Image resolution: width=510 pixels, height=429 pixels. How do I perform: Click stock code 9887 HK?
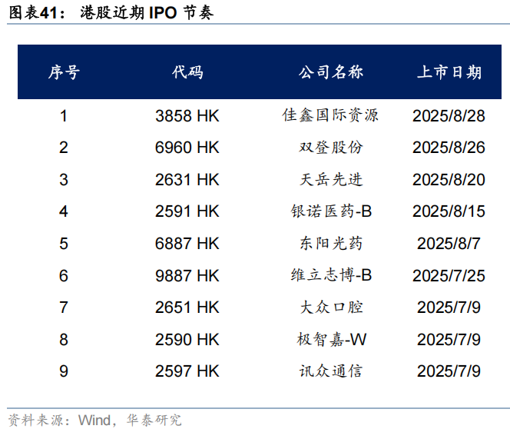tap(187, 276)
